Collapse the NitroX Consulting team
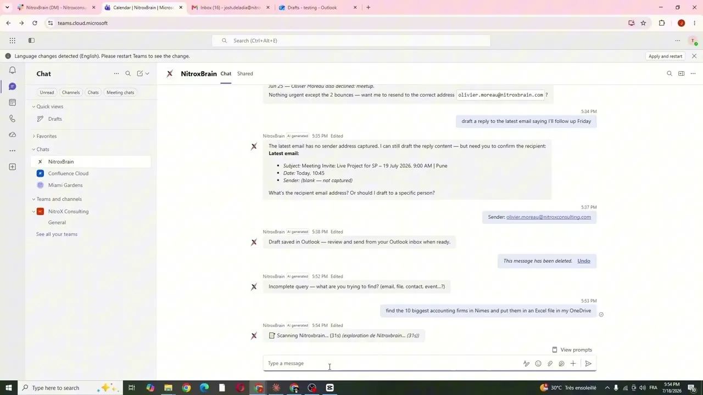This screenshot has height=395, width=703. click(x=34, y=211)
